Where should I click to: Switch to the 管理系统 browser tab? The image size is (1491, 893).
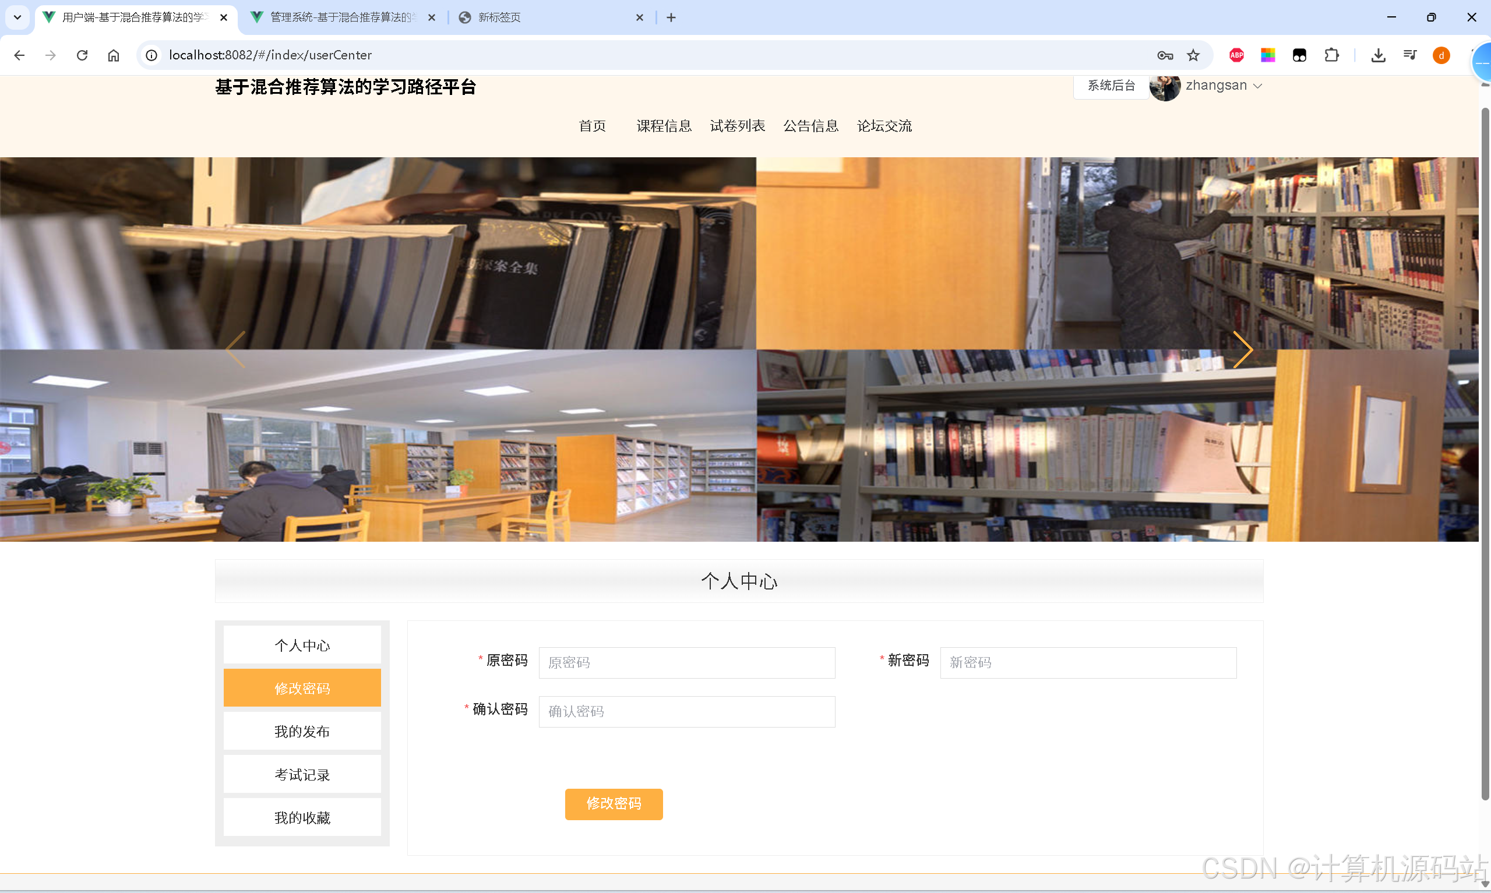click(337, 17)
